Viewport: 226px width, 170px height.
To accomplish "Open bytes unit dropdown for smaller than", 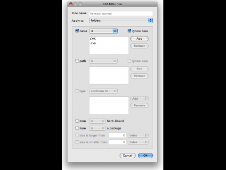I will [138, 142].
